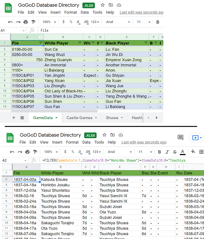Open Black Player column filter dropdown

tap(146, 43)
